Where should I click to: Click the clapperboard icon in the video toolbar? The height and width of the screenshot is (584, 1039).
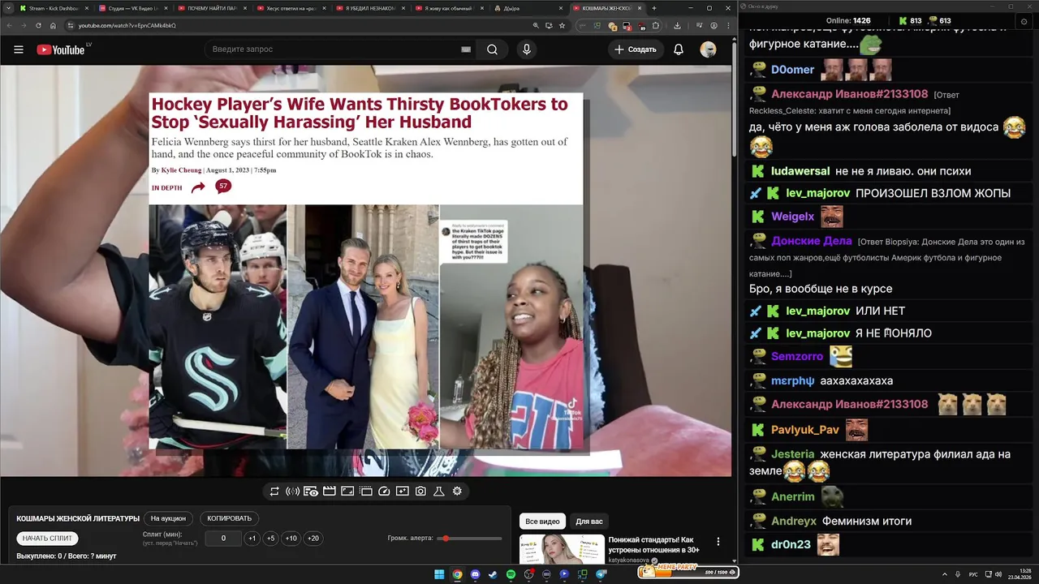tap(330, 492)
